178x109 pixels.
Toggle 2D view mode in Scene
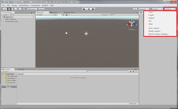55,15
